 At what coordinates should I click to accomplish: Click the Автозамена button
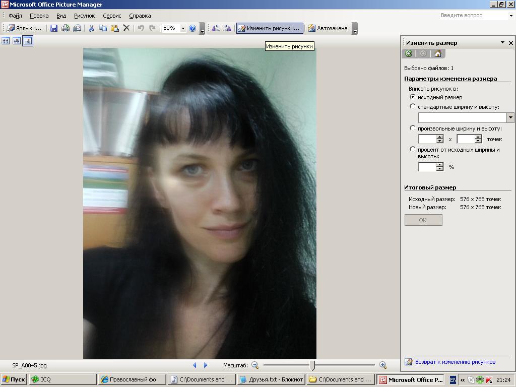pyautogui.click(x=328, y=28)
